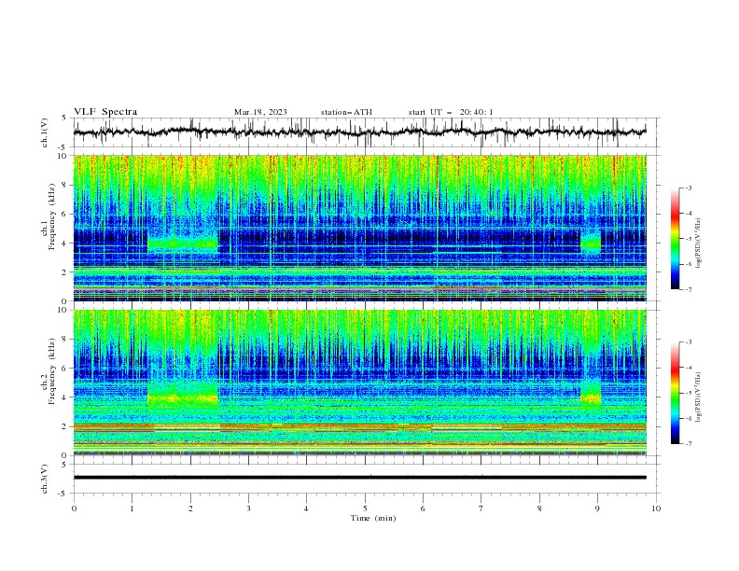The height and width of the screenshot is (571, 739).
Task: Click the "start UT = 20:40: 1" label
Action: (451, 112)
